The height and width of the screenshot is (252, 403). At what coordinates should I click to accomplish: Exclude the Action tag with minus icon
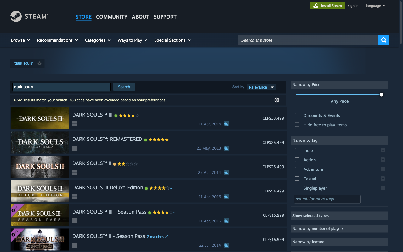(383, 160)
